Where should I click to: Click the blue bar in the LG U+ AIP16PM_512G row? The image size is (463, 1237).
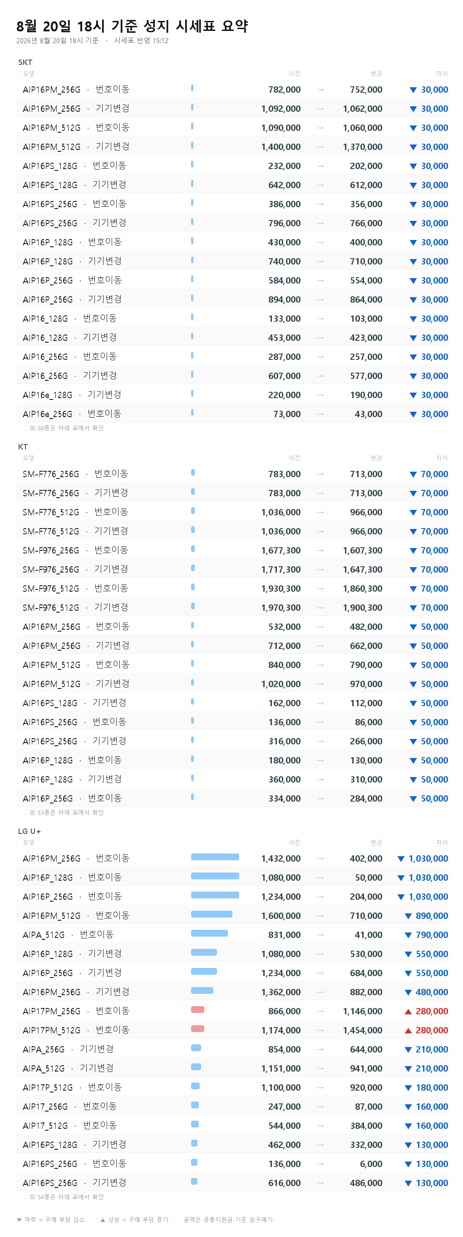(x=212, y=914)
